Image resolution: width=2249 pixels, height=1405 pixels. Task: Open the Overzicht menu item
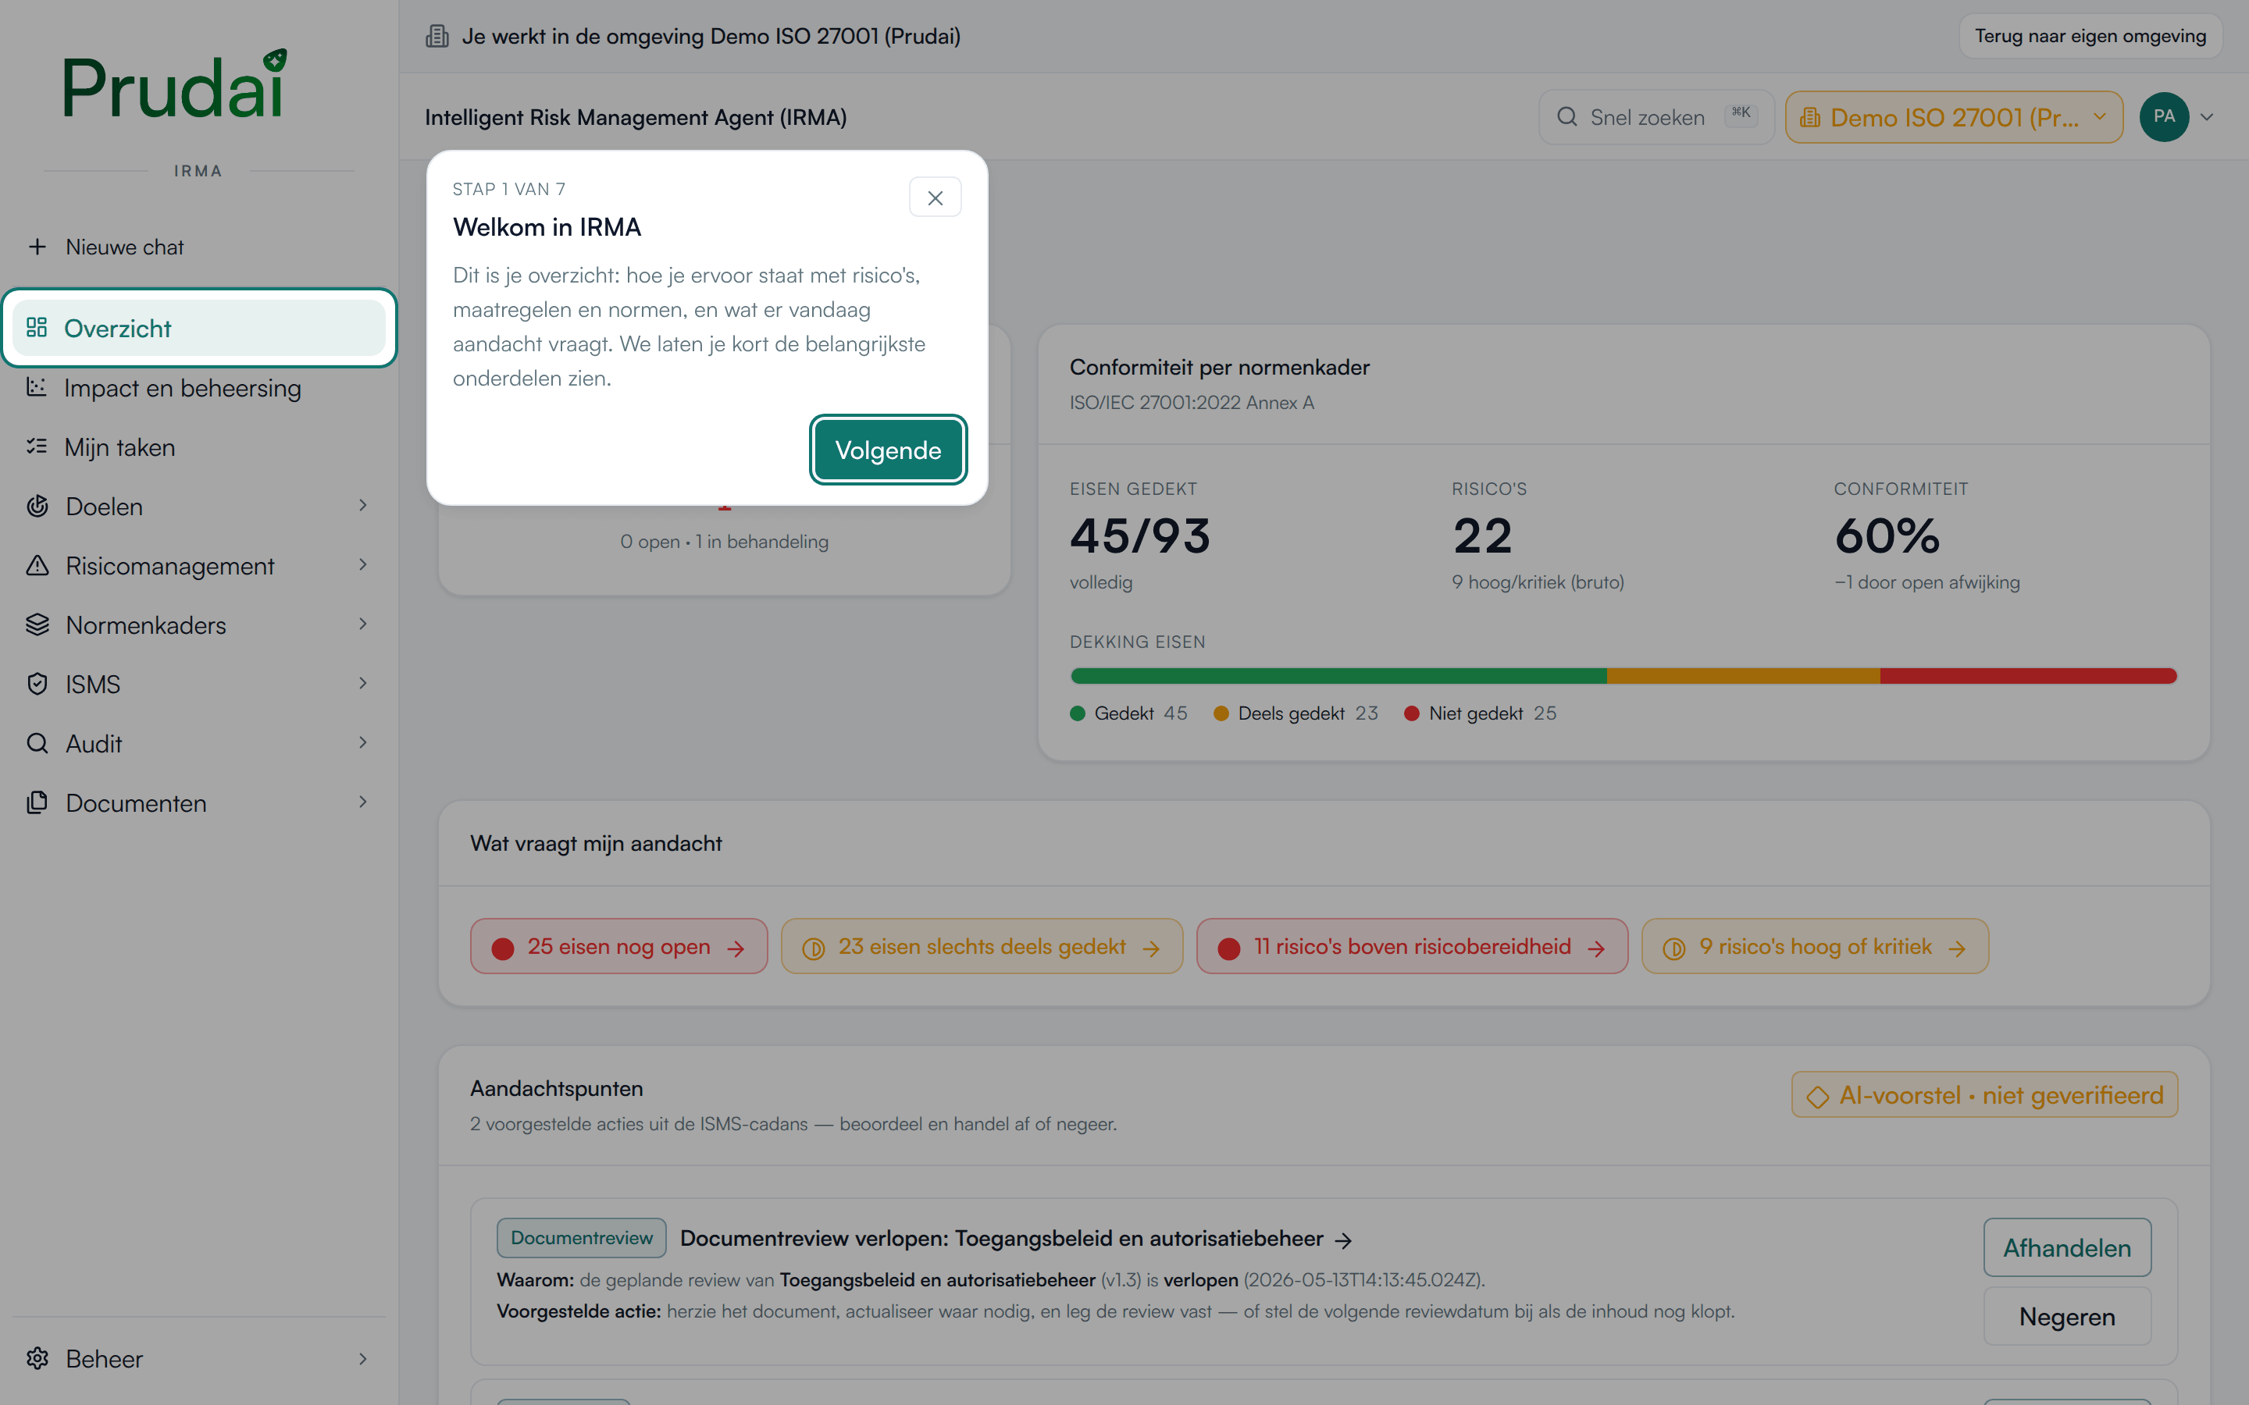click(x=199, y=328)
